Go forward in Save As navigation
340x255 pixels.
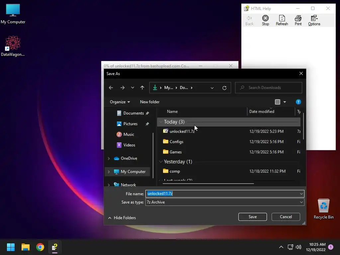pyautogui.click(x=122, y=88)
